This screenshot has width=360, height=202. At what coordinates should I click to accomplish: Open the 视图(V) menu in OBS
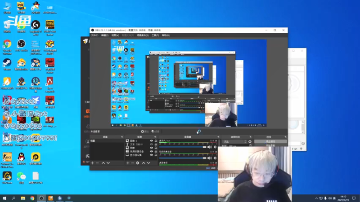(x=115, y=35)
